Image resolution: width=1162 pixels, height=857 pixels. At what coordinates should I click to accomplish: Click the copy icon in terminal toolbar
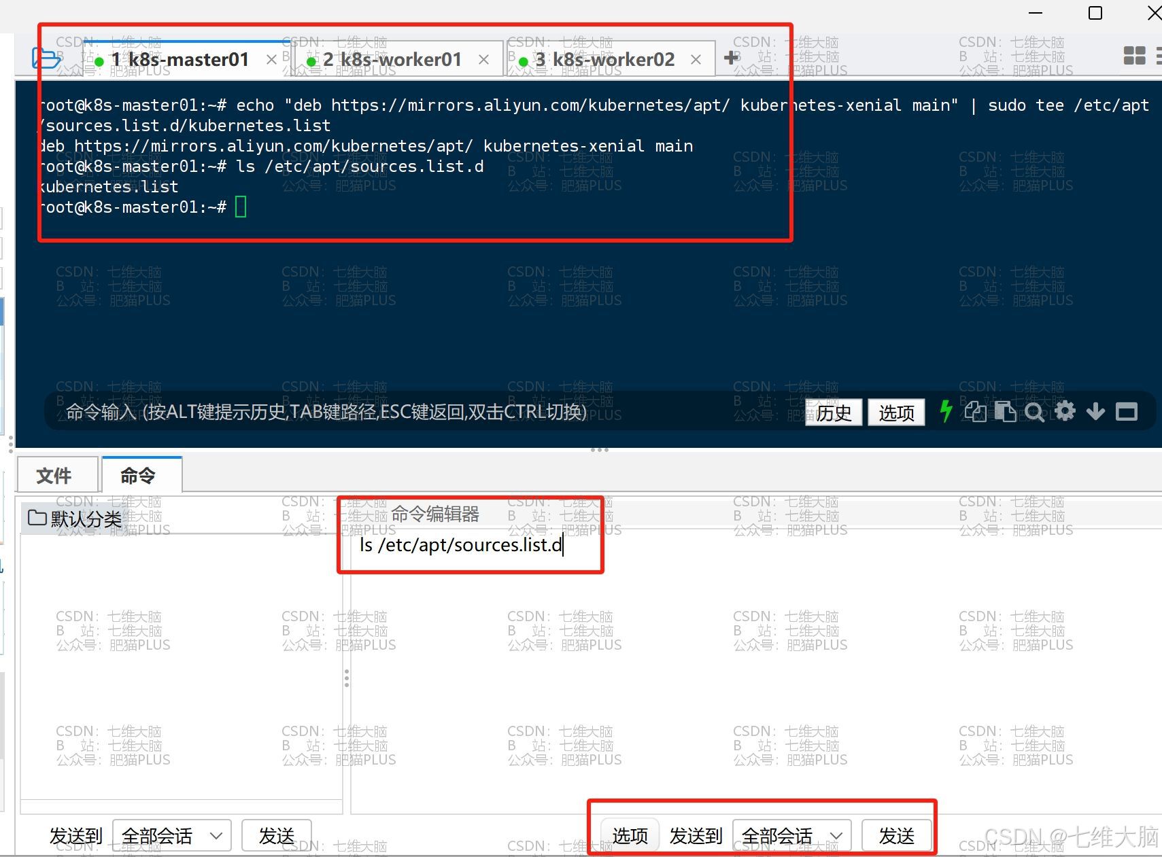(975, 411)
